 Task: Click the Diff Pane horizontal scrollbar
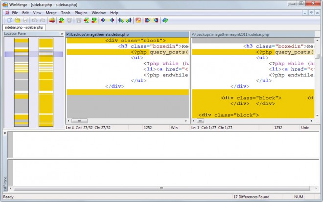tap(161, 188)
